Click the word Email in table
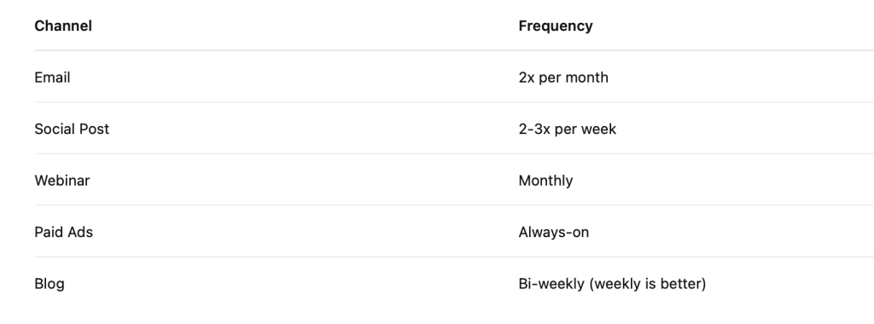This screenshot has width=874, height=324. point(52,78)
